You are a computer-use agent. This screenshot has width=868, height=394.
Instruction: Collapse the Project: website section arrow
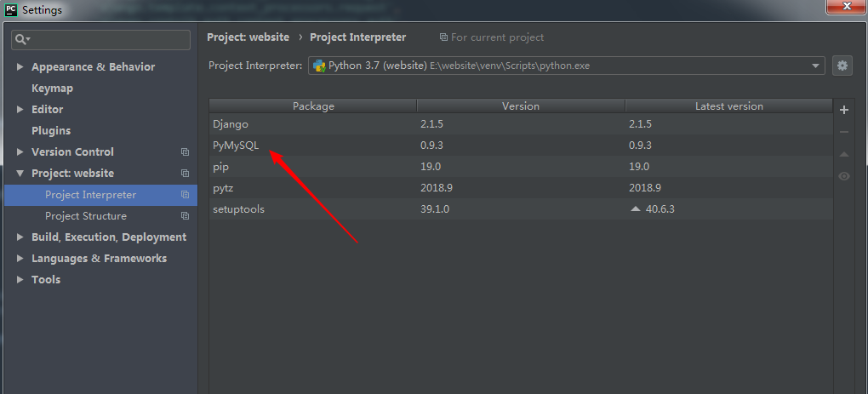pos(20,174)
